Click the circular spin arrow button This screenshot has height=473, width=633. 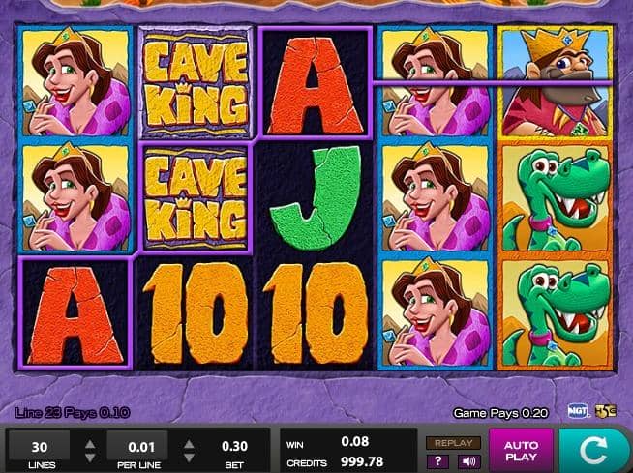coord(594,451)
